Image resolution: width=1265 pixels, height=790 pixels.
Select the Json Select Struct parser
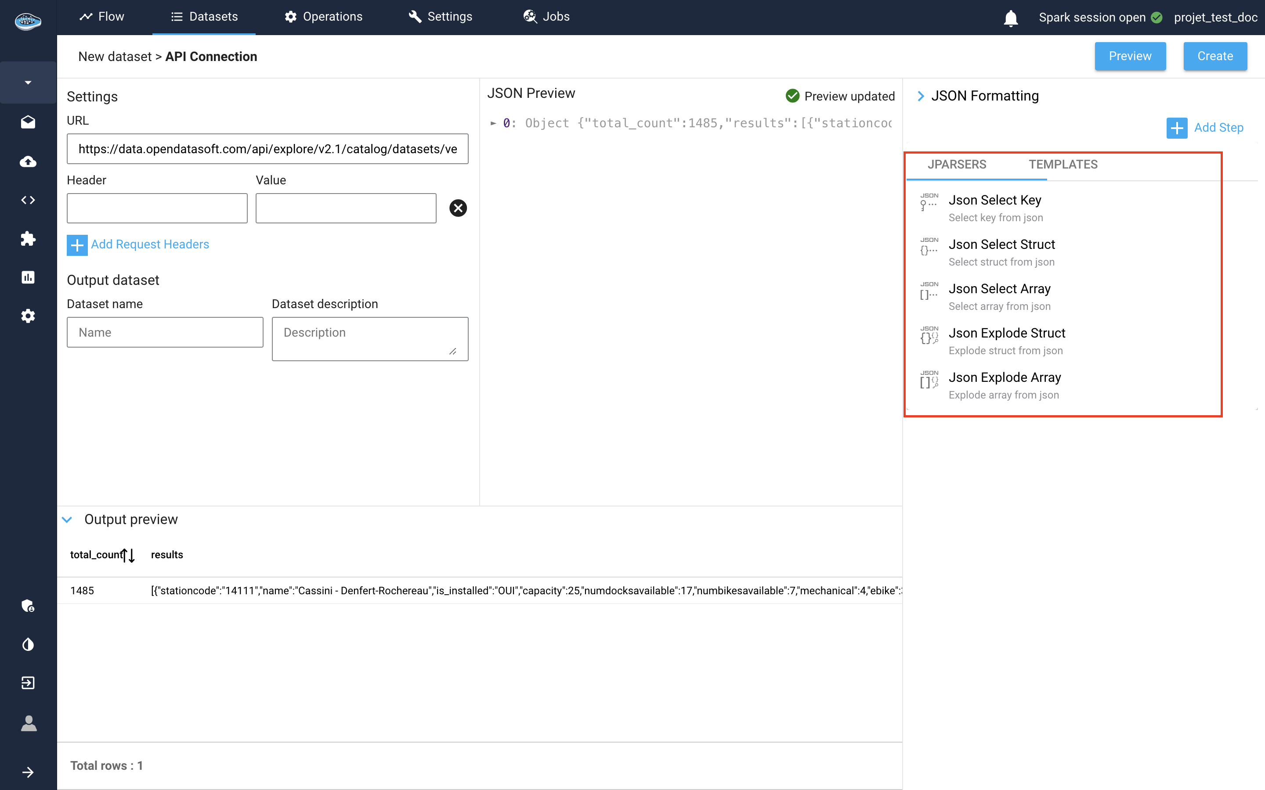click(1001, 252)
